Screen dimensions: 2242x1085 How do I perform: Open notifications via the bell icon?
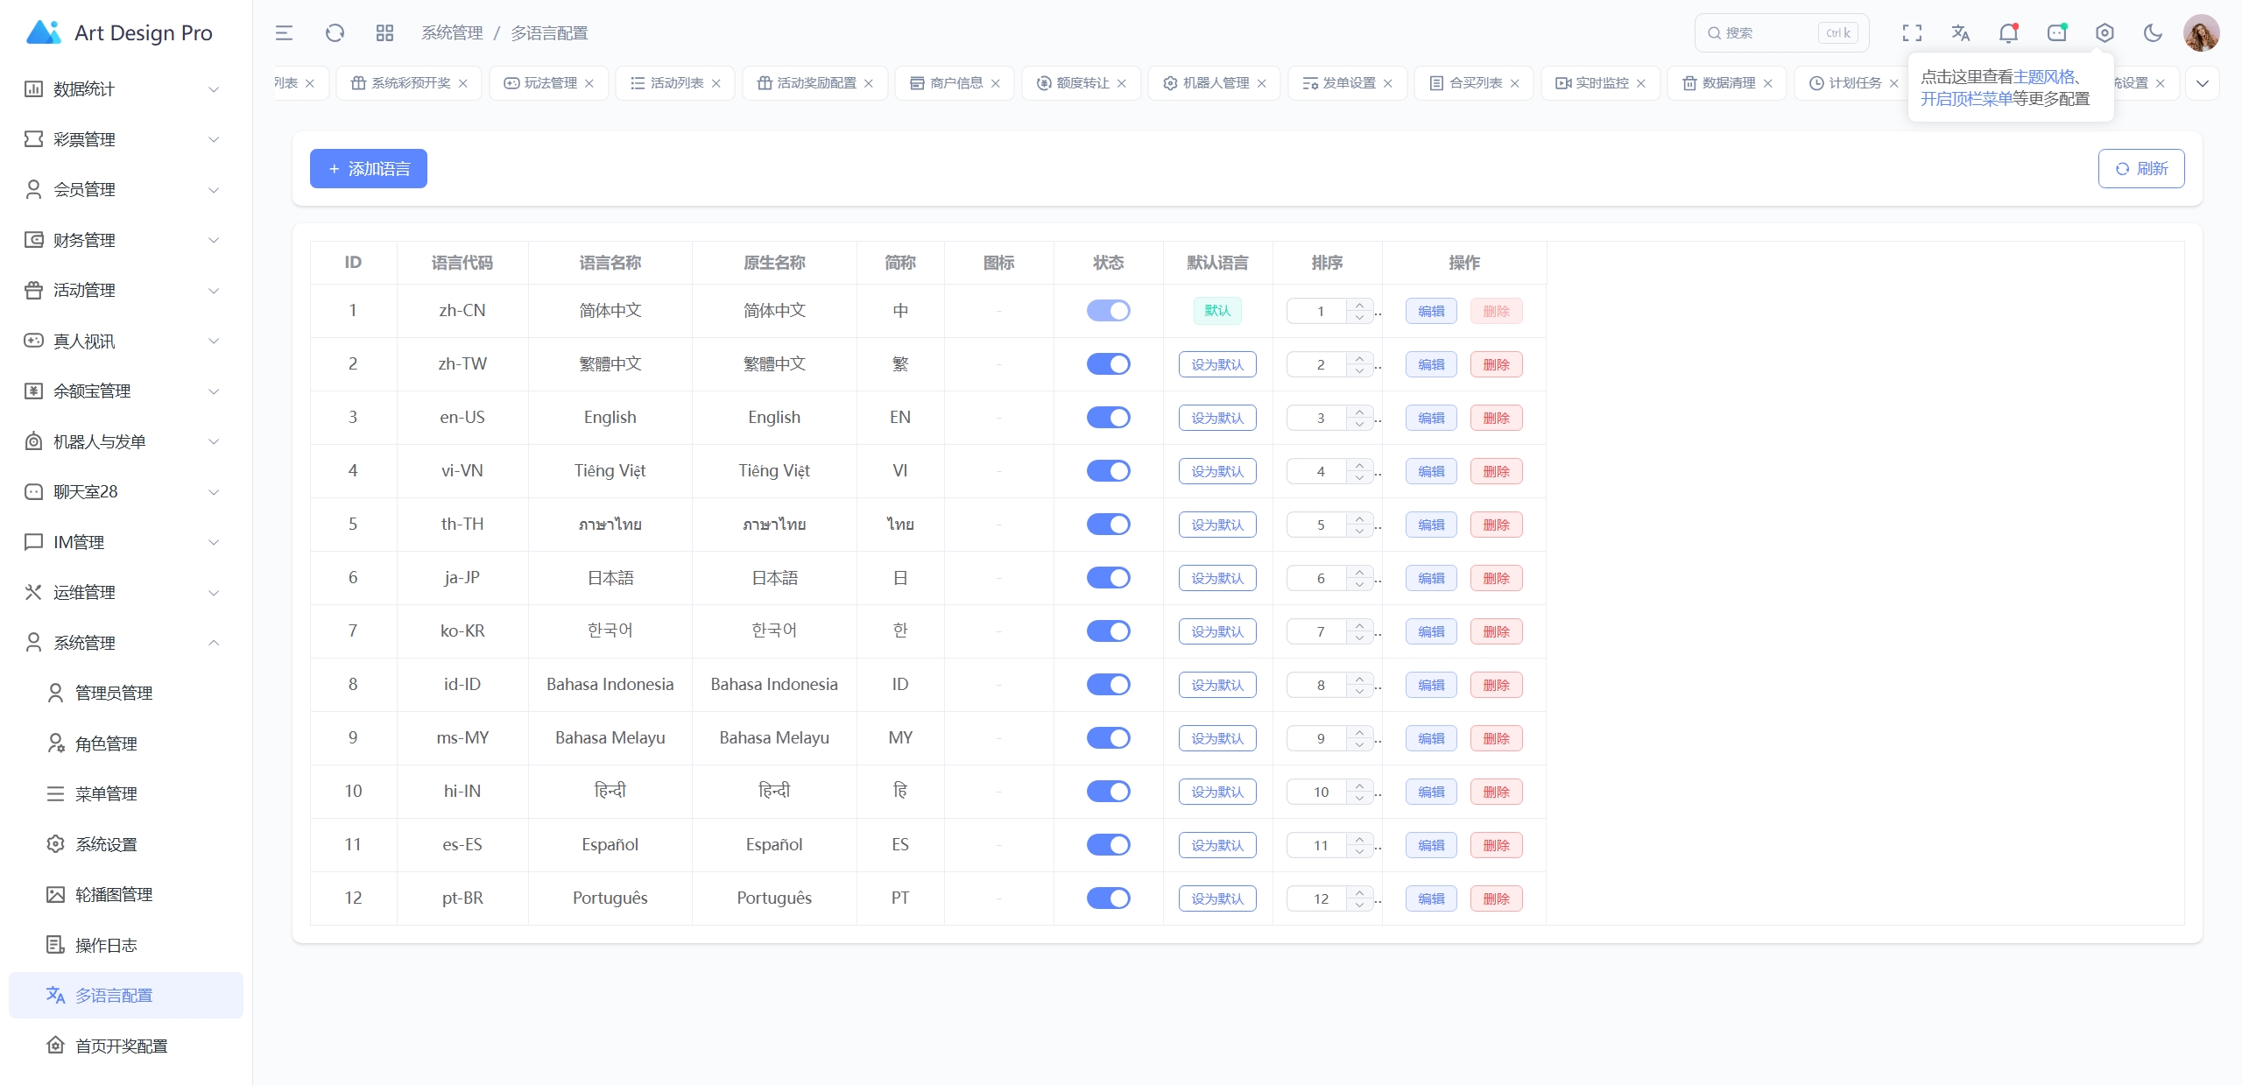pyautogui.click(x=2007, y=32)
